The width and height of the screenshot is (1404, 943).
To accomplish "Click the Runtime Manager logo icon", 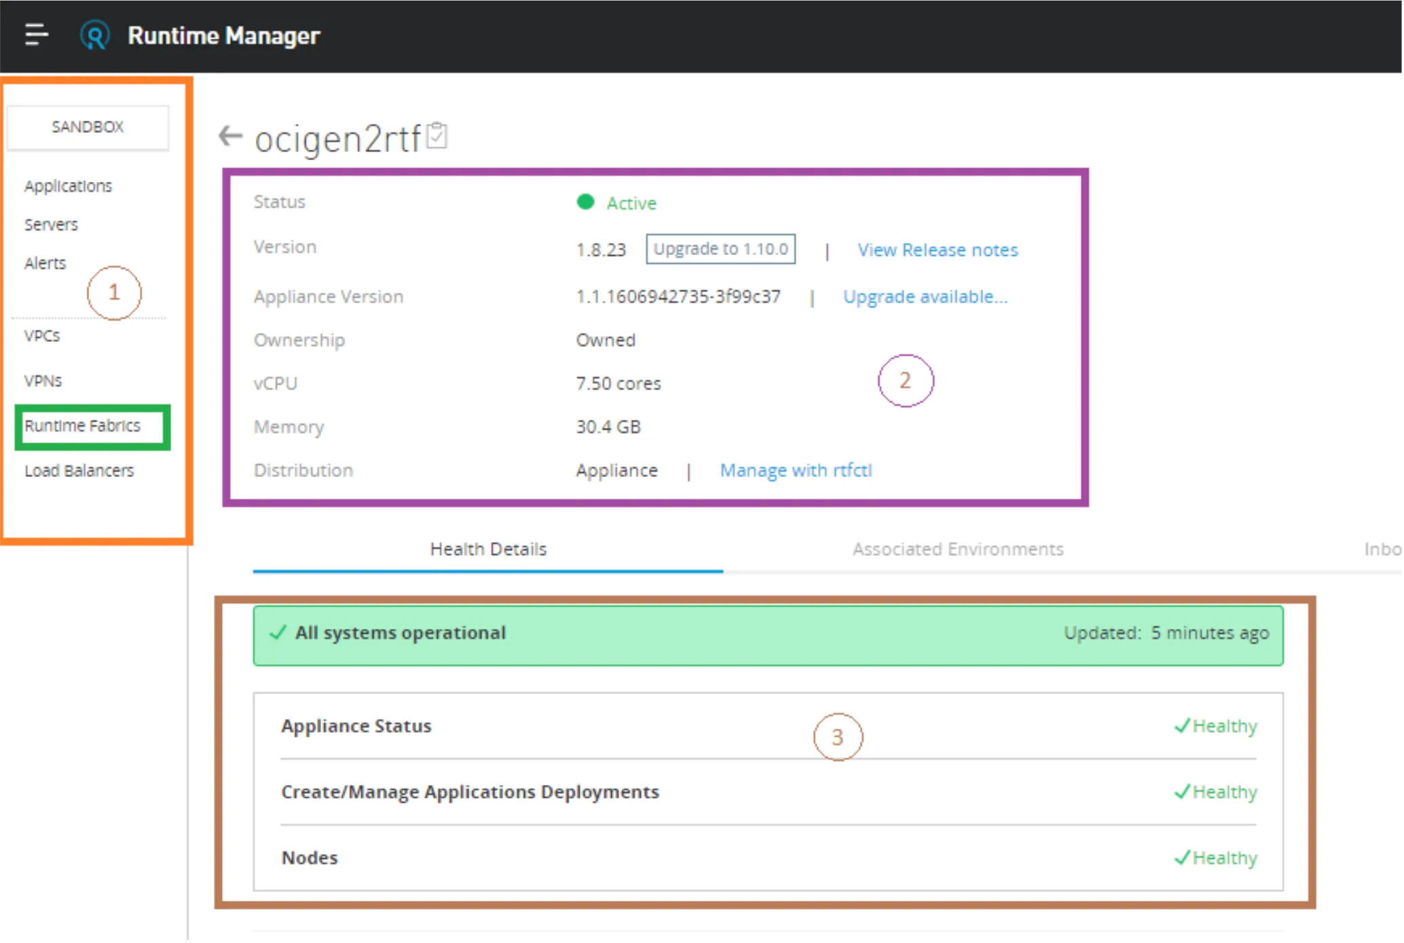I will coord(94,35).
